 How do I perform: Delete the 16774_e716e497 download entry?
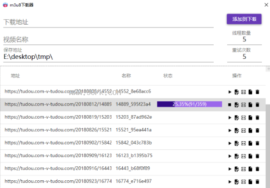point(257,182)
